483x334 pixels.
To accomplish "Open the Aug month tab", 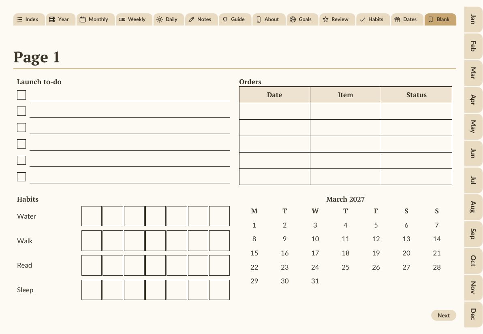I will click(473, 207).
